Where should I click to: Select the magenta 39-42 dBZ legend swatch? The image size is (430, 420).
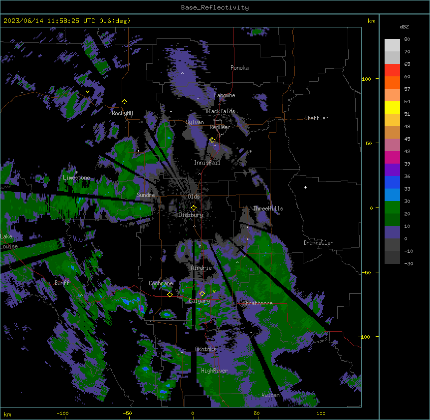(x=392, y=157)
